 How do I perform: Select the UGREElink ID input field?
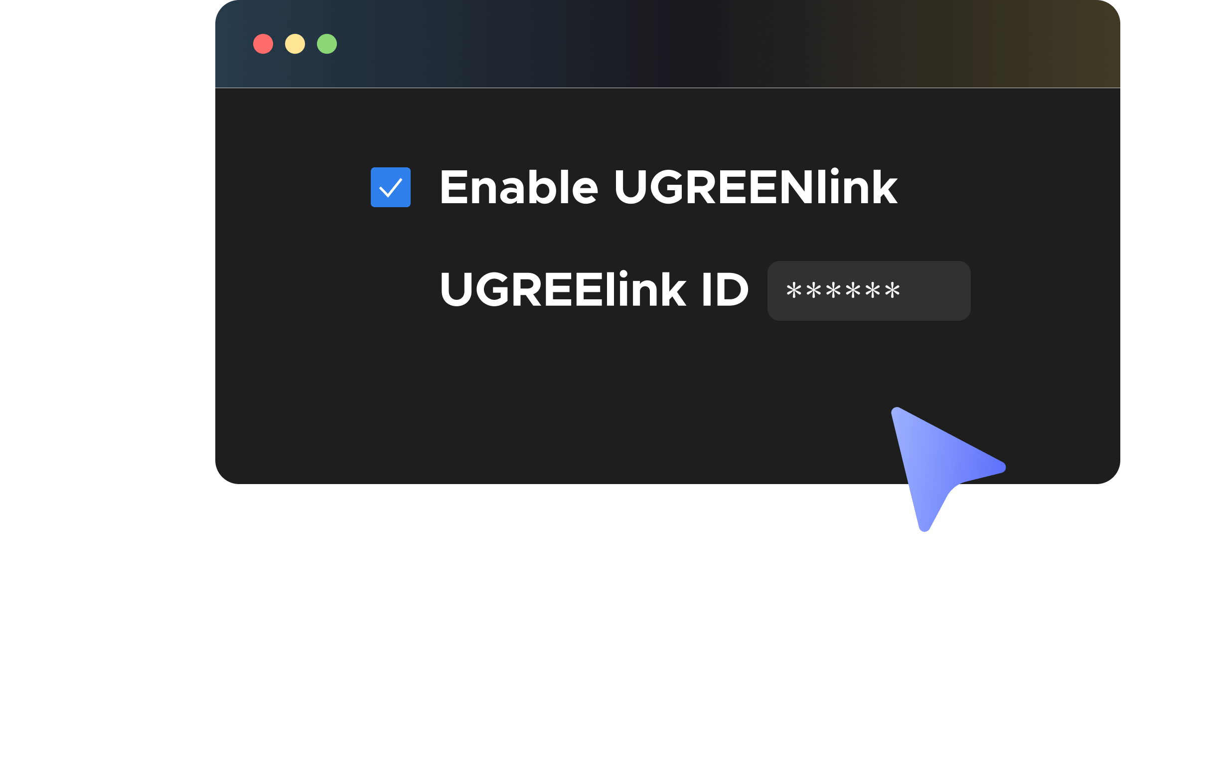coord(869,291)
